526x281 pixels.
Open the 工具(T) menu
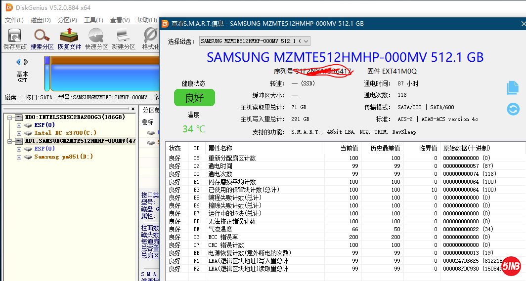point(93,20)
